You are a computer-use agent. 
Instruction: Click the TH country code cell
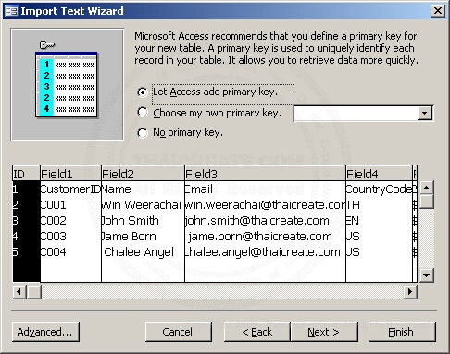[379, 205]
